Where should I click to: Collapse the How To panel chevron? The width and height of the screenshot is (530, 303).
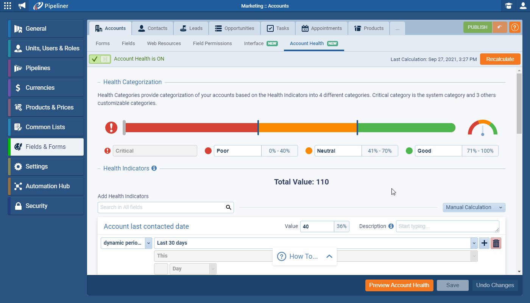click(x=329, y=256)
